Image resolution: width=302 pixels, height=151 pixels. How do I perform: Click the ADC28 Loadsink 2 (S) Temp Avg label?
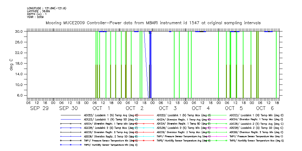click(256, 123)
